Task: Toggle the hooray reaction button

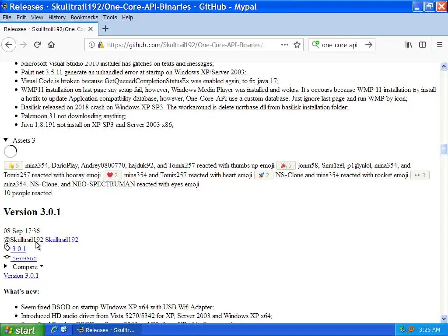Action: tap(286, 166)
